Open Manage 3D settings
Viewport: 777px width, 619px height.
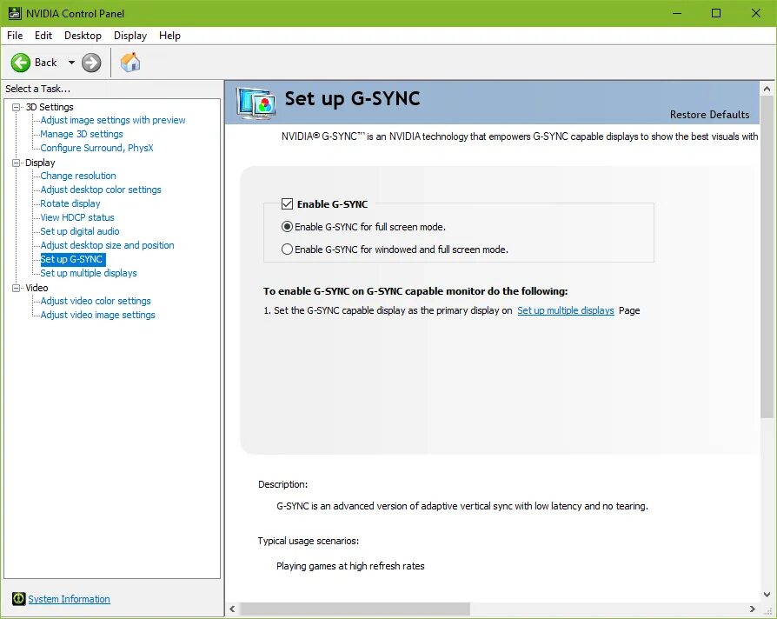(x=82, y=134)
